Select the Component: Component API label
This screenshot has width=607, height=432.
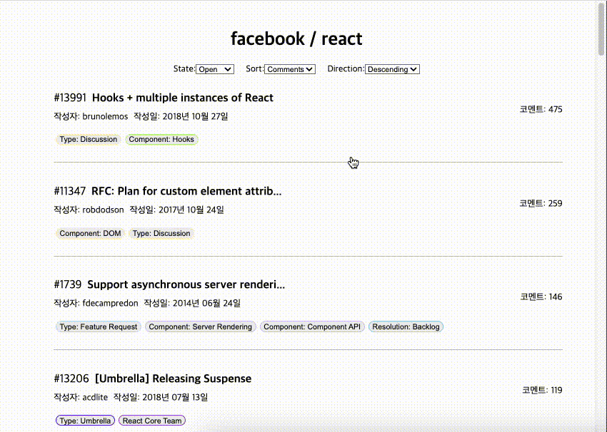click(312, 327)
